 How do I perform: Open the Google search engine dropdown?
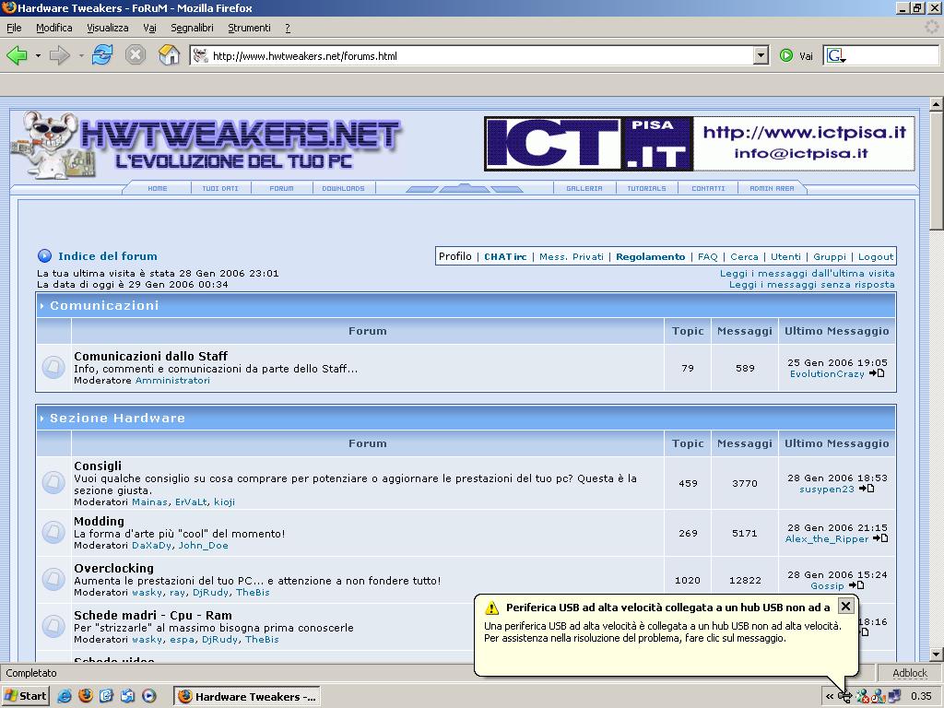837,56
